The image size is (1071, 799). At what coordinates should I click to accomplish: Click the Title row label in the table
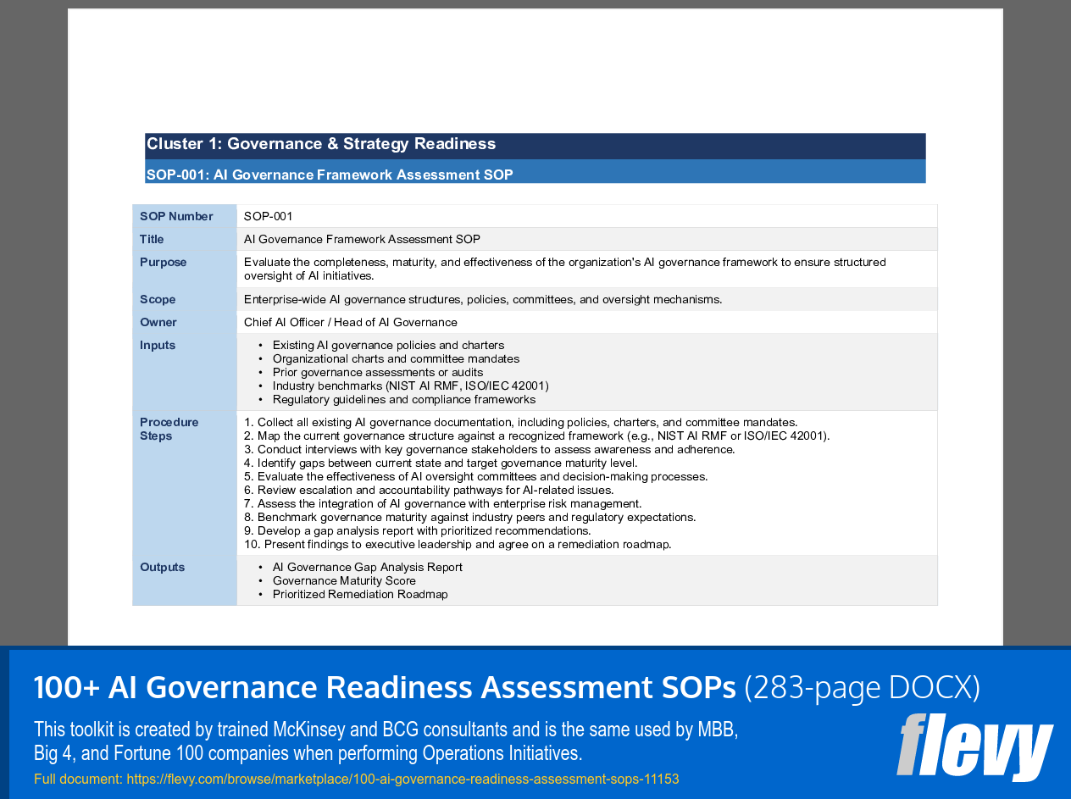(x=152, y=239)
